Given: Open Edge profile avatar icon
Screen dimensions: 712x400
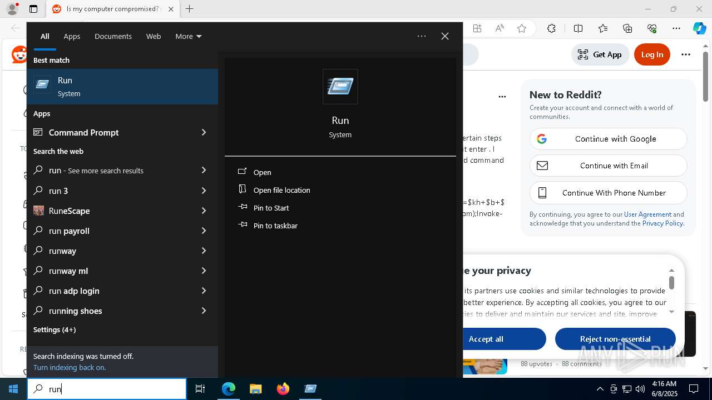Looking at the screenshot, I should (x=12, y=9).
